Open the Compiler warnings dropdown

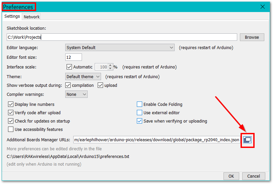[76, 95]
